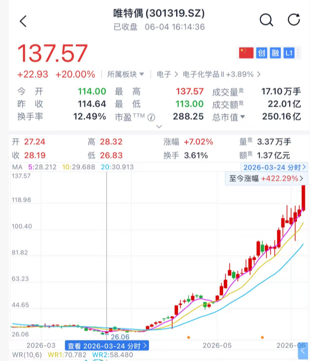The height and width of the screenshot is (361, 310).
Task: Tap the 昨收 114.64 value
Action: pyautogui.click(x=92, y=104)
